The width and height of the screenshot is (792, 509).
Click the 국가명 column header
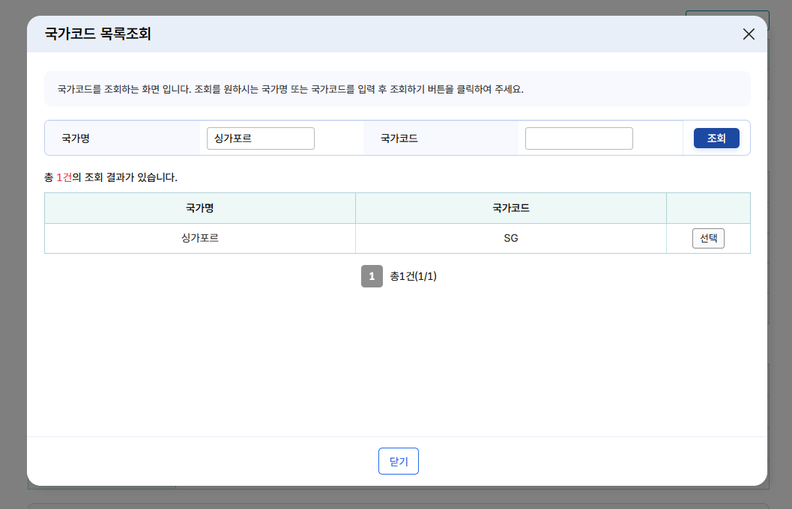coord(199,207)
